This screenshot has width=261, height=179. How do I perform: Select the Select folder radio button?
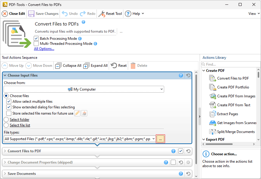pyautogui.click(x=6, y=120)
